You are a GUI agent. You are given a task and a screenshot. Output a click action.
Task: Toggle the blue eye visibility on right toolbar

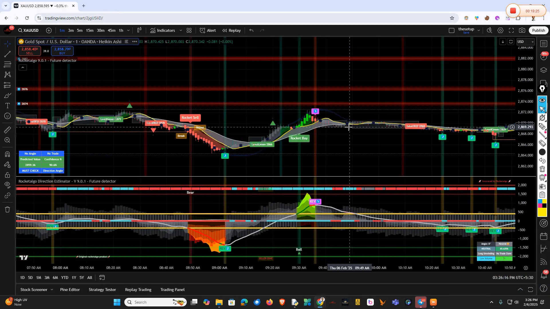[x=542, y=100]
